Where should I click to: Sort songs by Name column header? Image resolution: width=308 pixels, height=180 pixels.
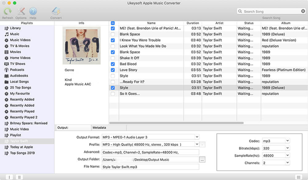point(151,23)
